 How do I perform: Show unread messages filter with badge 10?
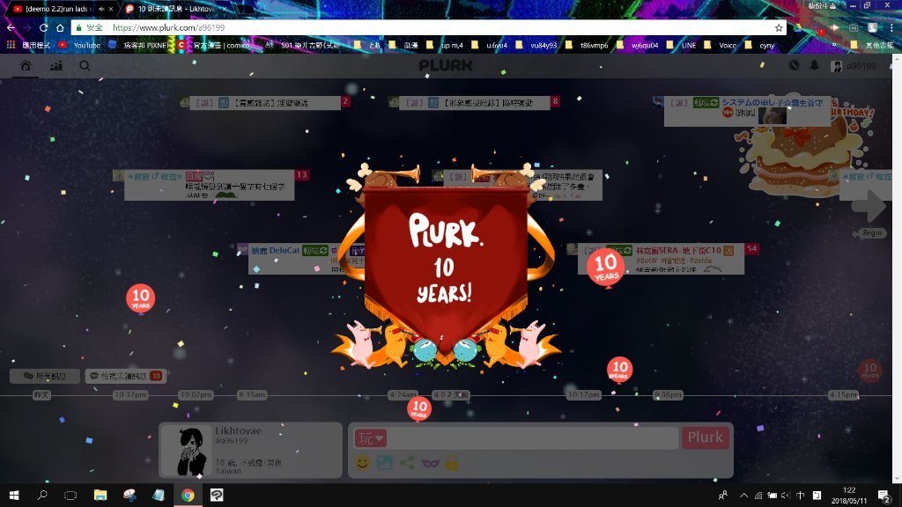pyautogui.click(x=125, y=376)
